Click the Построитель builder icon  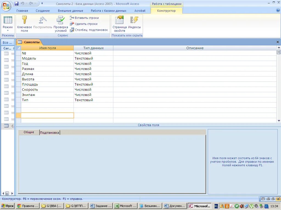[x=43, y=22]
